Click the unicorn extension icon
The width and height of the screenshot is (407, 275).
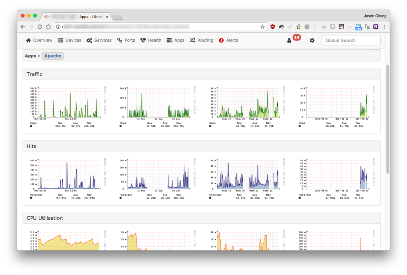(x=341, y=27)
